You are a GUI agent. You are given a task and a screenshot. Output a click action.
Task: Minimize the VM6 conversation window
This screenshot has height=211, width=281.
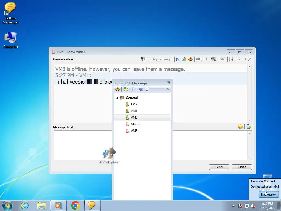pos(231,52)
